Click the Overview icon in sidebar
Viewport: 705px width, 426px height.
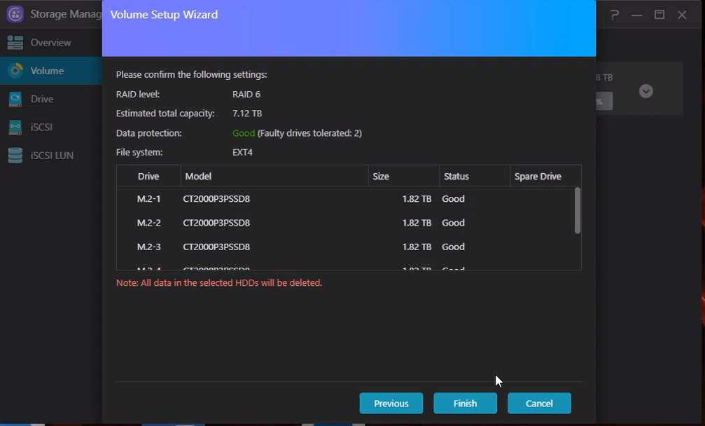pos(15,43)
